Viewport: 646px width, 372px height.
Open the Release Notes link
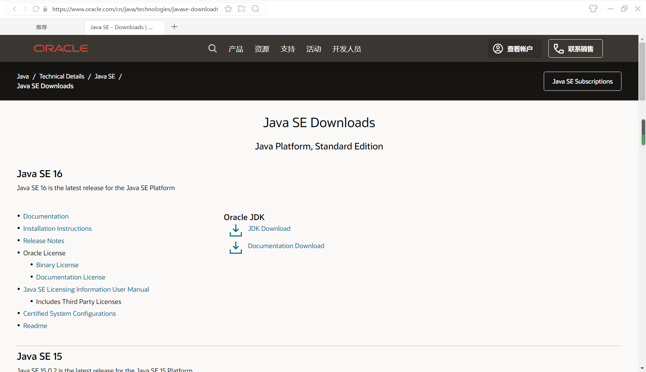tap(44, 241)
